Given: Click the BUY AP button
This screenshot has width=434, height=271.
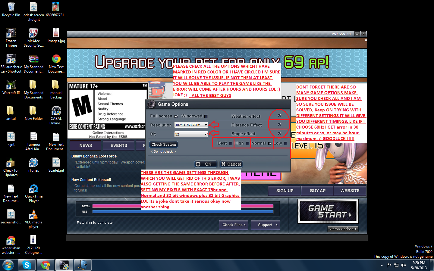Looking at the screenshot, I should tap(318, 191).
